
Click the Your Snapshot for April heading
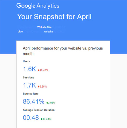[x=54, y=17]
